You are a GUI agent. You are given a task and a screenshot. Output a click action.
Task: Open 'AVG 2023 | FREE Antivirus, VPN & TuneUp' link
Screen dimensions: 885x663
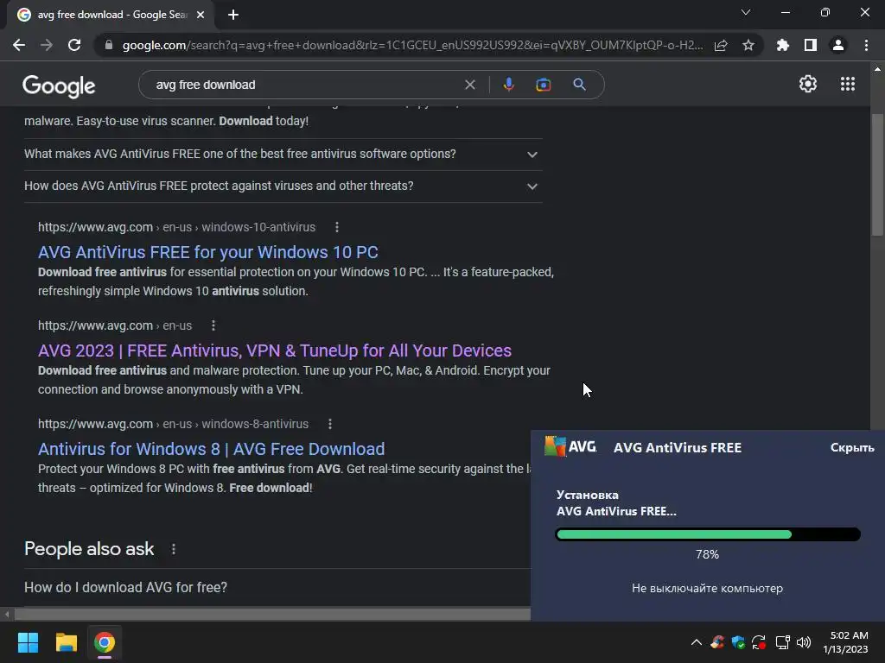(x=274, y=350)
